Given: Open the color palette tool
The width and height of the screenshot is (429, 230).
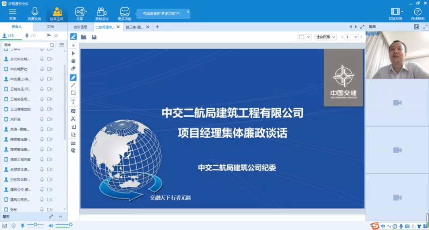Looking at the screenshot, I should [73, 151].
